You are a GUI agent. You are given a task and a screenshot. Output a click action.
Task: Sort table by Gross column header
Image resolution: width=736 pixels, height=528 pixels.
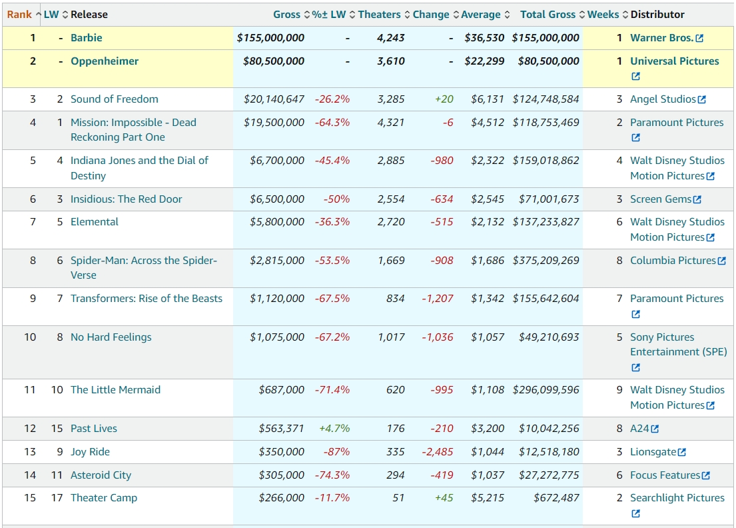coord(292,15)
